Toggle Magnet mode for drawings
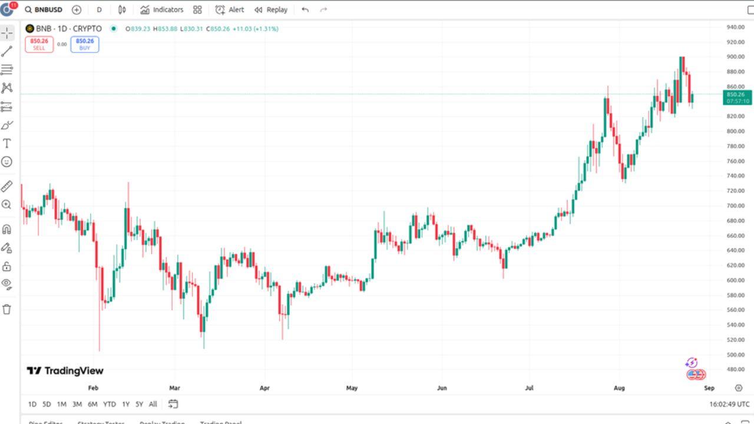Screen dimensions: 754x424 click(x=7, y=230)
